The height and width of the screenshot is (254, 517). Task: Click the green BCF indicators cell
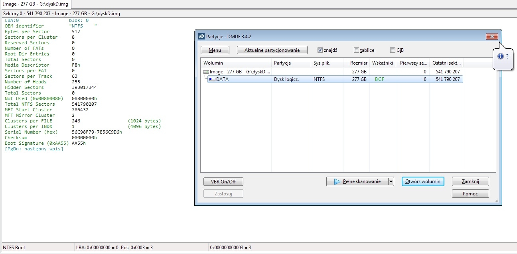tap(380, 79)
